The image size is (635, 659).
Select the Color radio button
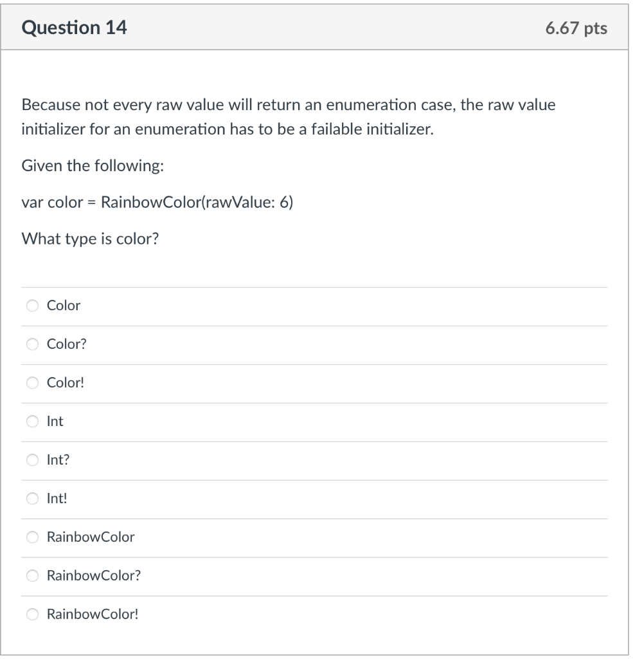click(32, 306)
